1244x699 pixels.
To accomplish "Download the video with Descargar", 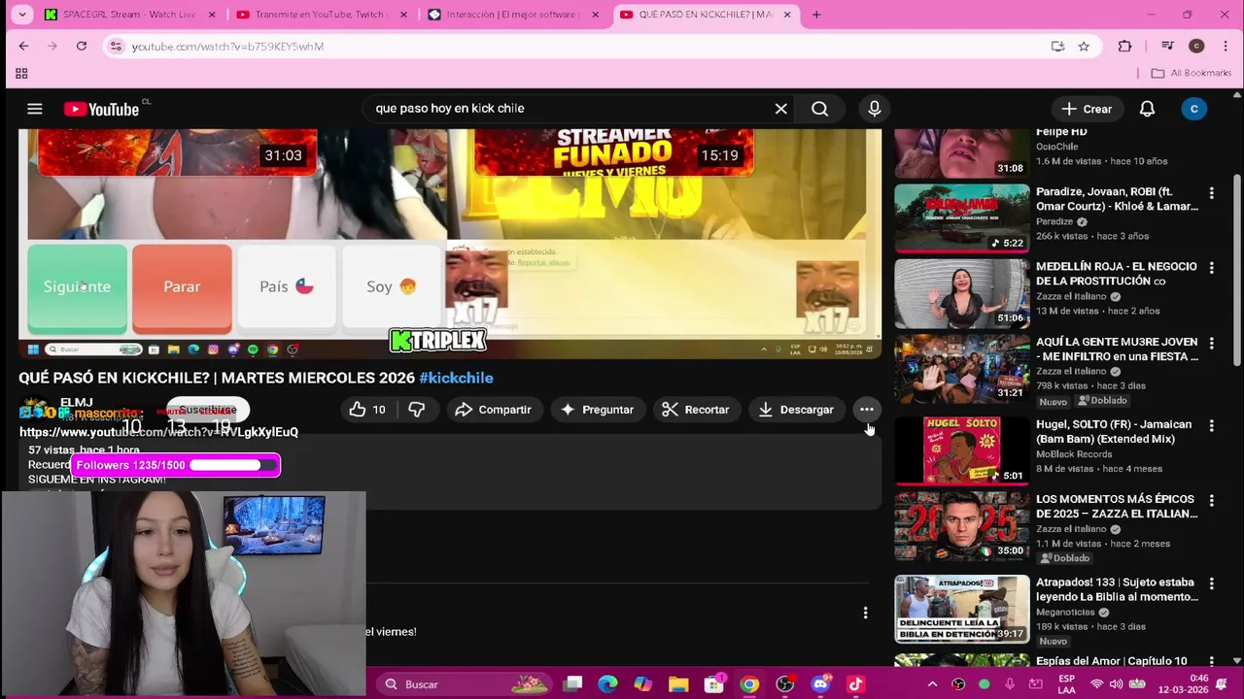I will point(796,410).
